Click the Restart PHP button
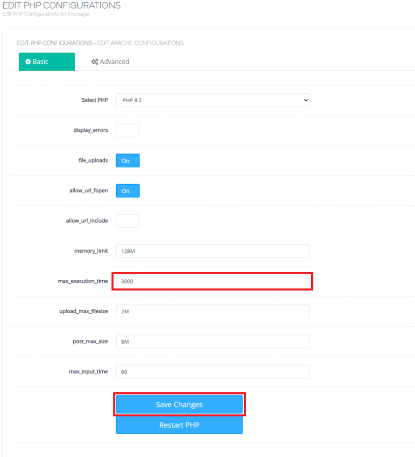 pos(179,425)
